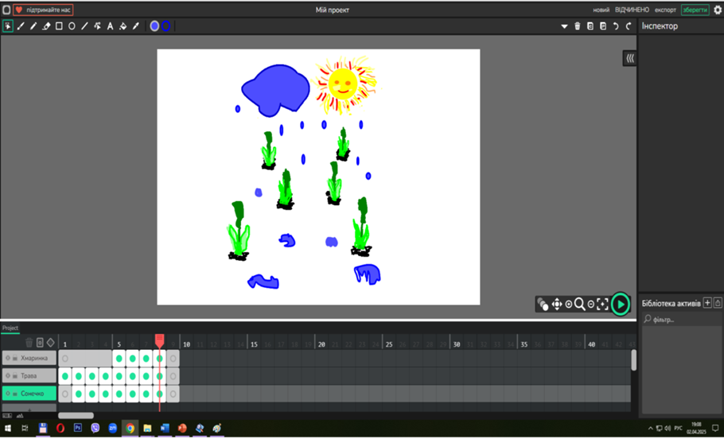Choose the Ellipse shape tool
The width and height of the screenshot is (724, 439).
(x=72, y=26)
